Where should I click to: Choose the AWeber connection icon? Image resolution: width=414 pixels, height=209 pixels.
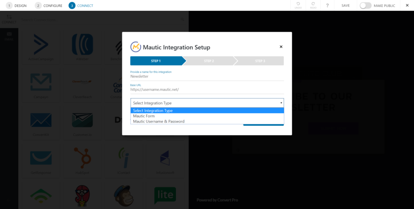tap(82, 44)
